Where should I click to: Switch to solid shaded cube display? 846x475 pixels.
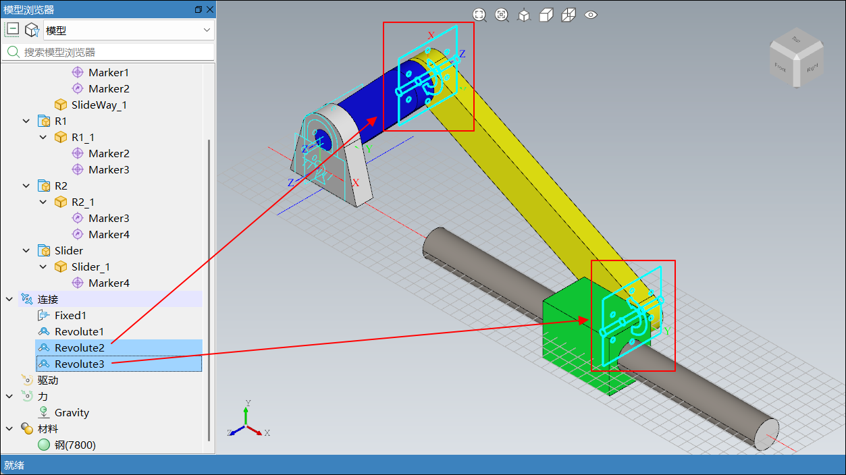[x=546, y=15]
